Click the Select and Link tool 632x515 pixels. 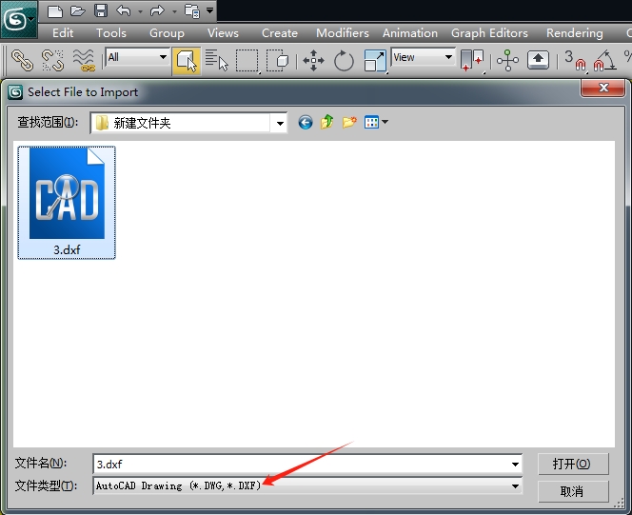click(21, 60)
